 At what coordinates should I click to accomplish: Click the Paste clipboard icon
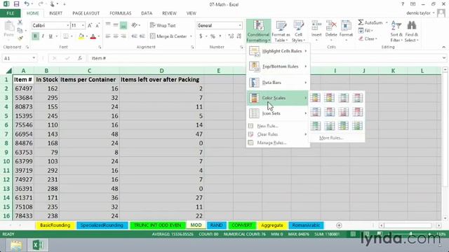point(9,27)
